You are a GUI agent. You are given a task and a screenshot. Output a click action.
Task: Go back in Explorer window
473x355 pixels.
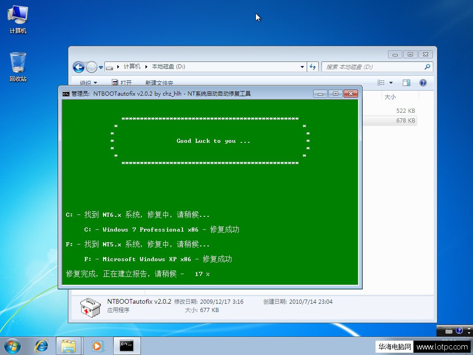[x=79, y=67]
